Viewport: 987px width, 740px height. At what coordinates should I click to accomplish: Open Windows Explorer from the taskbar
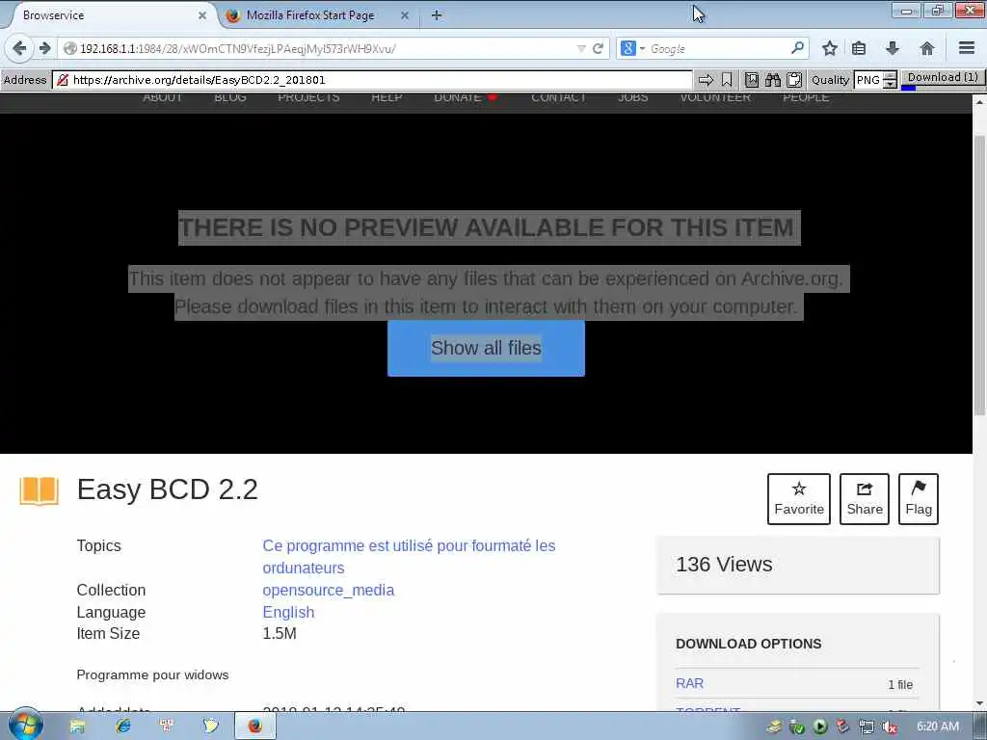point(77,727)
